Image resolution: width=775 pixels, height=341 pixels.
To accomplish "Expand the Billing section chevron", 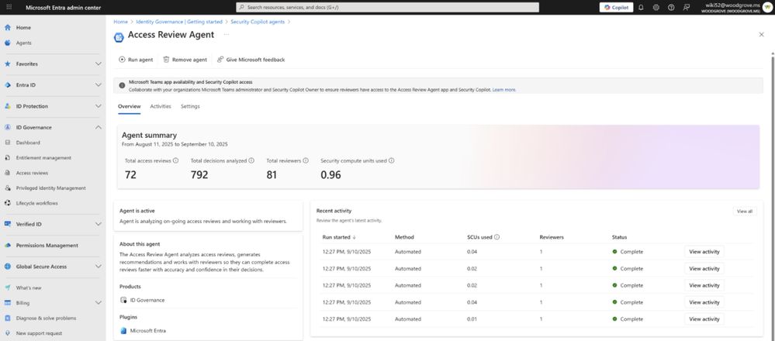I will coord(99,303).
